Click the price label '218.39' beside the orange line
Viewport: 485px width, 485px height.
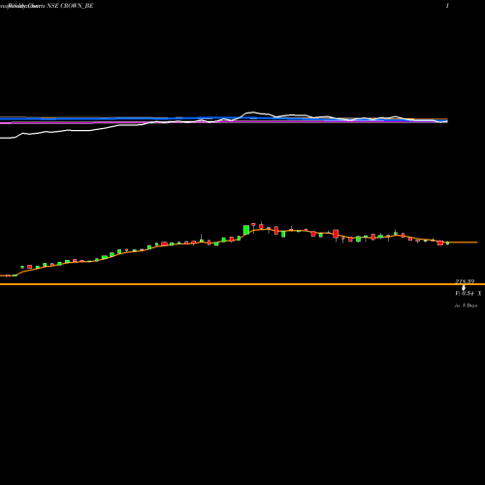465,281
